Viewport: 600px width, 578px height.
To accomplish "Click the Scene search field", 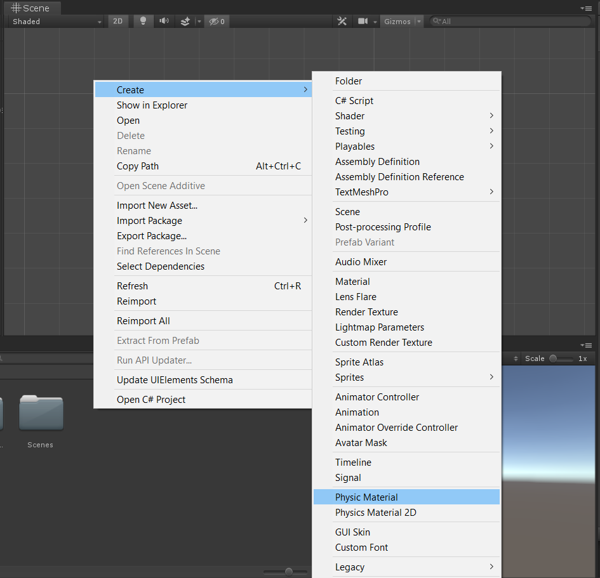I will [510, 22].
